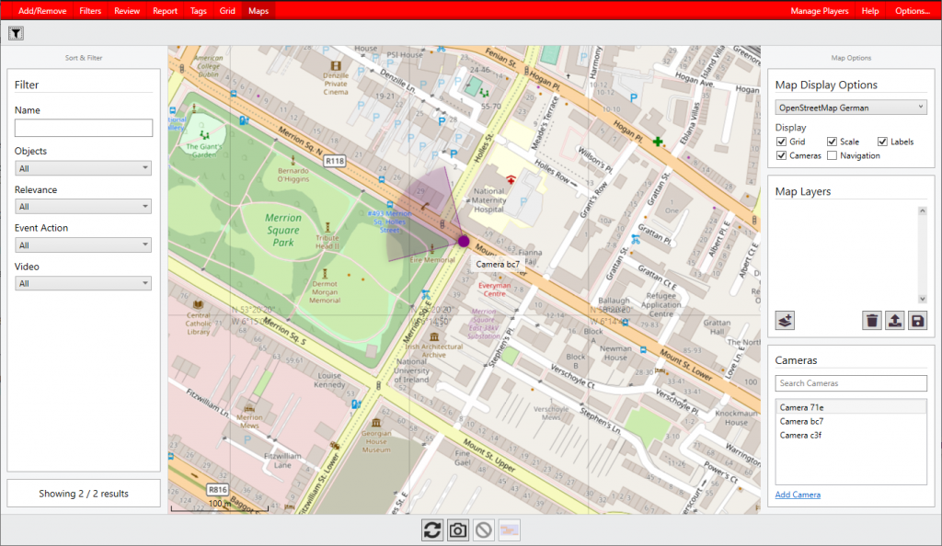Open the Help menu

tap(870, 11)
